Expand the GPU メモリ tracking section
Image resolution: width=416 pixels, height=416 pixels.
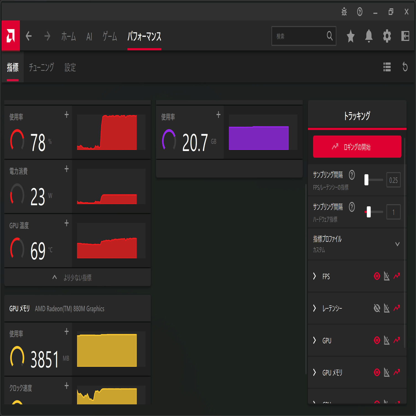tap(314, 372)
